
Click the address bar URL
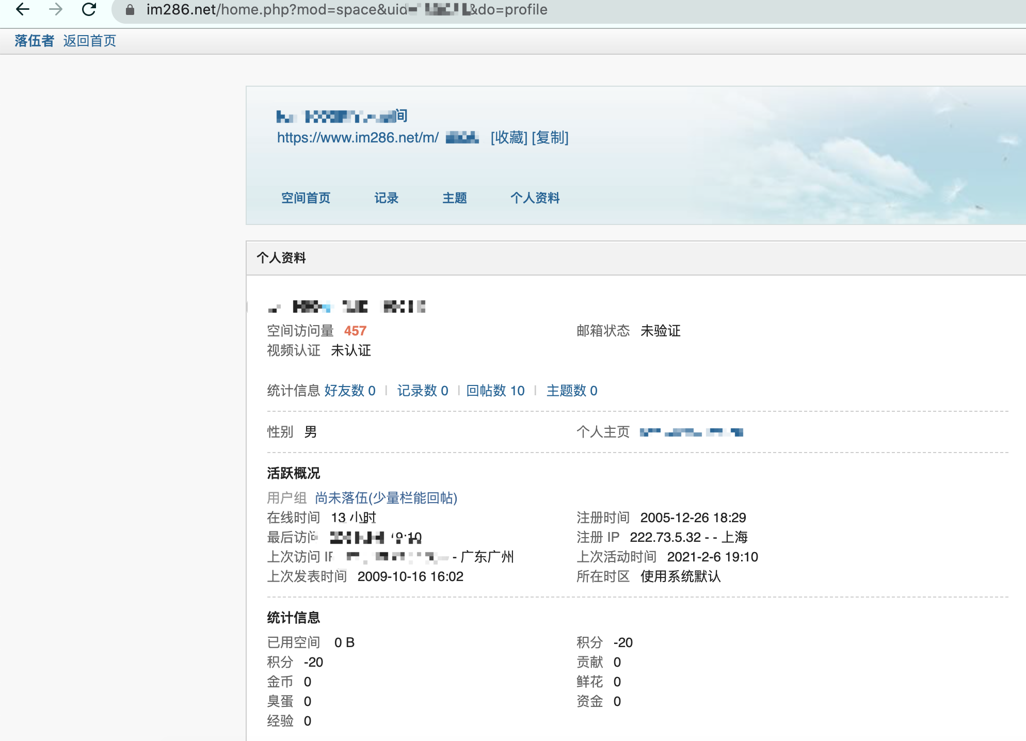[x=346, y=10]
